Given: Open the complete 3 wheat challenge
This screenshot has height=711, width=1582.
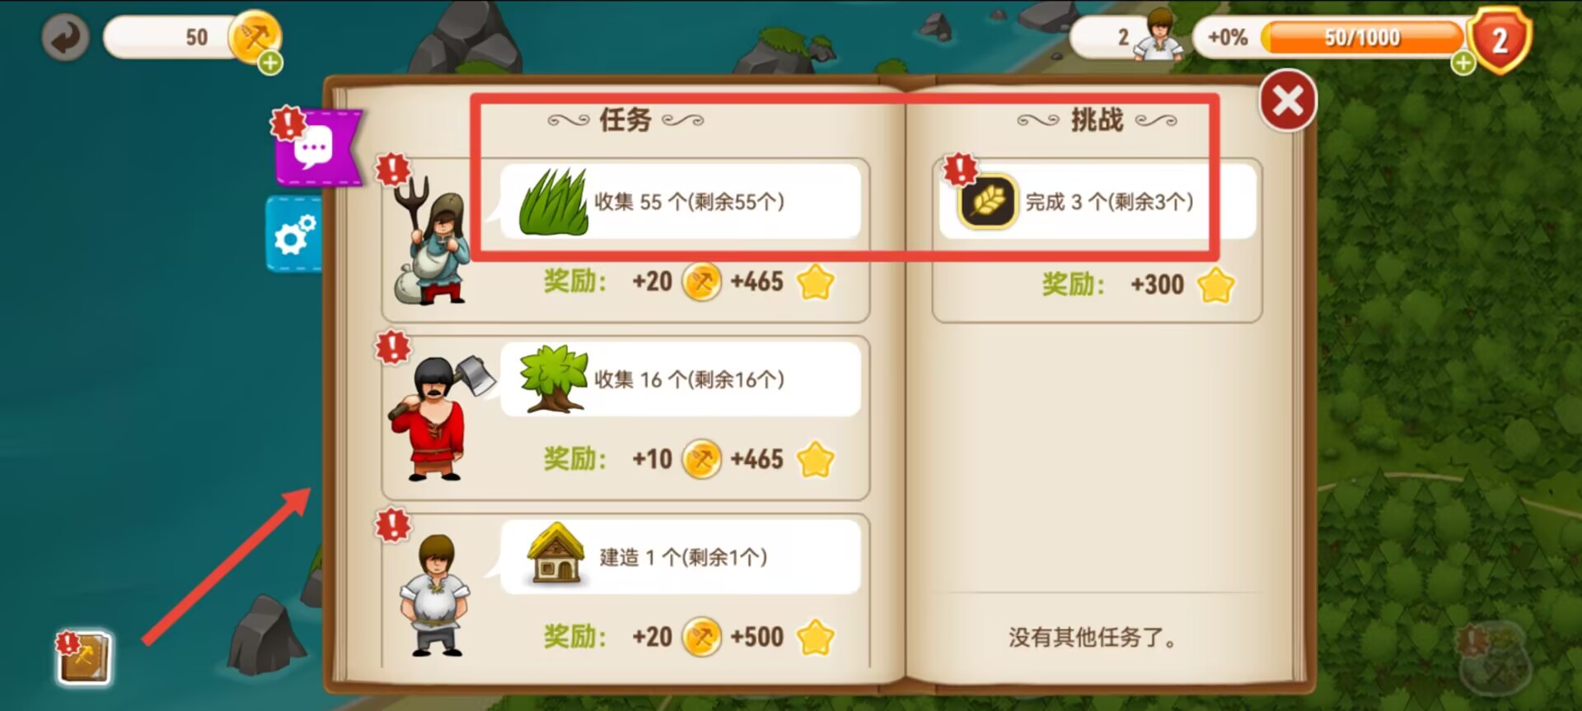Looking at the screenshot, I should [1097, 202].
